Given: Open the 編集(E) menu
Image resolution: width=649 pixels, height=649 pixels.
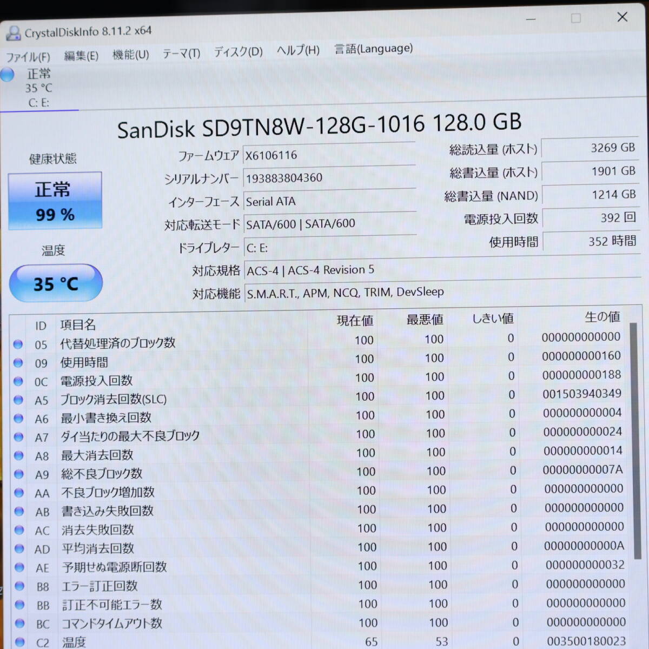Looking at the screenshot, I should 81,56.
